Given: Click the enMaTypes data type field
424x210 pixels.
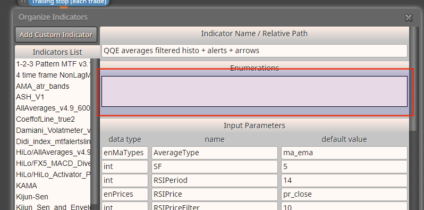Looking at the screenshot, I should 125,153.
